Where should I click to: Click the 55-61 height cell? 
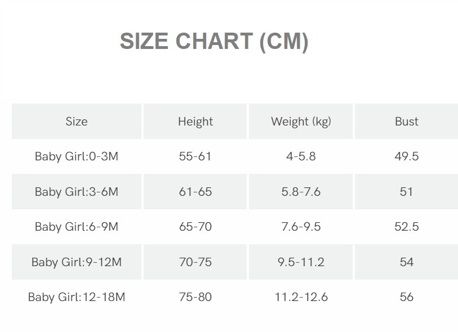click(195, 156)
